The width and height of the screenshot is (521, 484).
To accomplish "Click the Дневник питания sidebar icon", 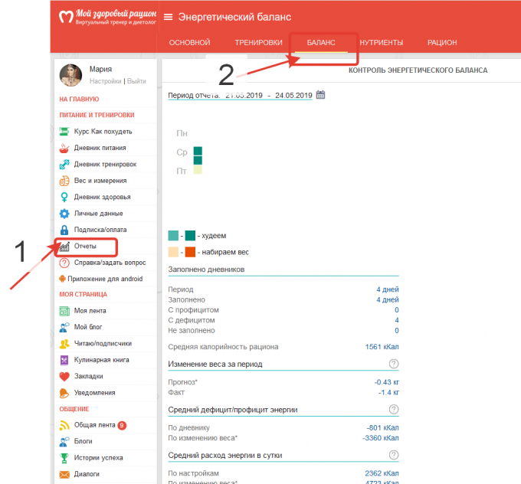I will [65, 148].
